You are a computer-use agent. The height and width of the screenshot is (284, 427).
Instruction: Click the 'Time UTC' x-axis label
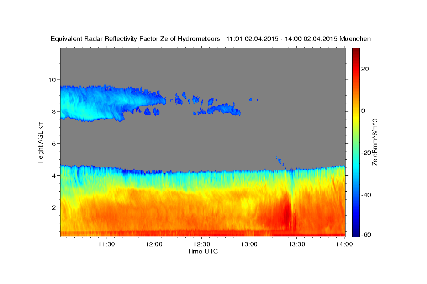tap(202, 251)
